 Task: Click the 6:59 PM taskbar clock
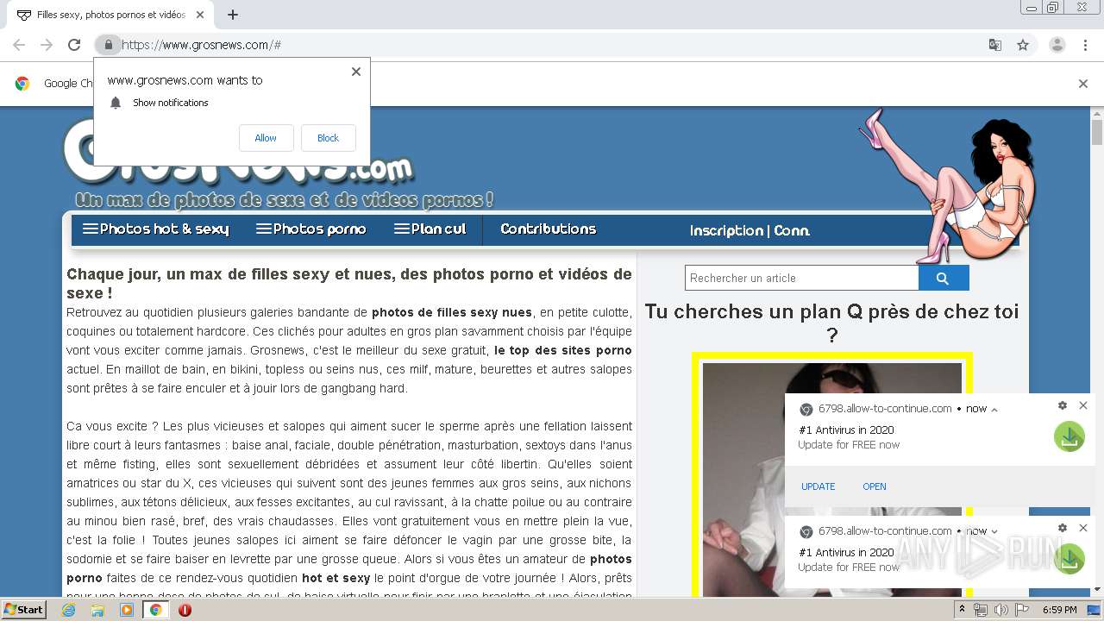pos(1059,610)
